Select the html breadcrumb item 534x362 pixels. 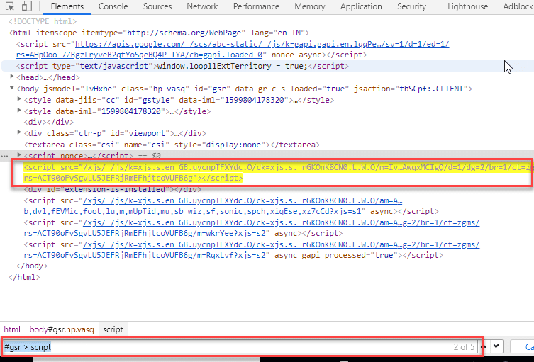point(12,329)
